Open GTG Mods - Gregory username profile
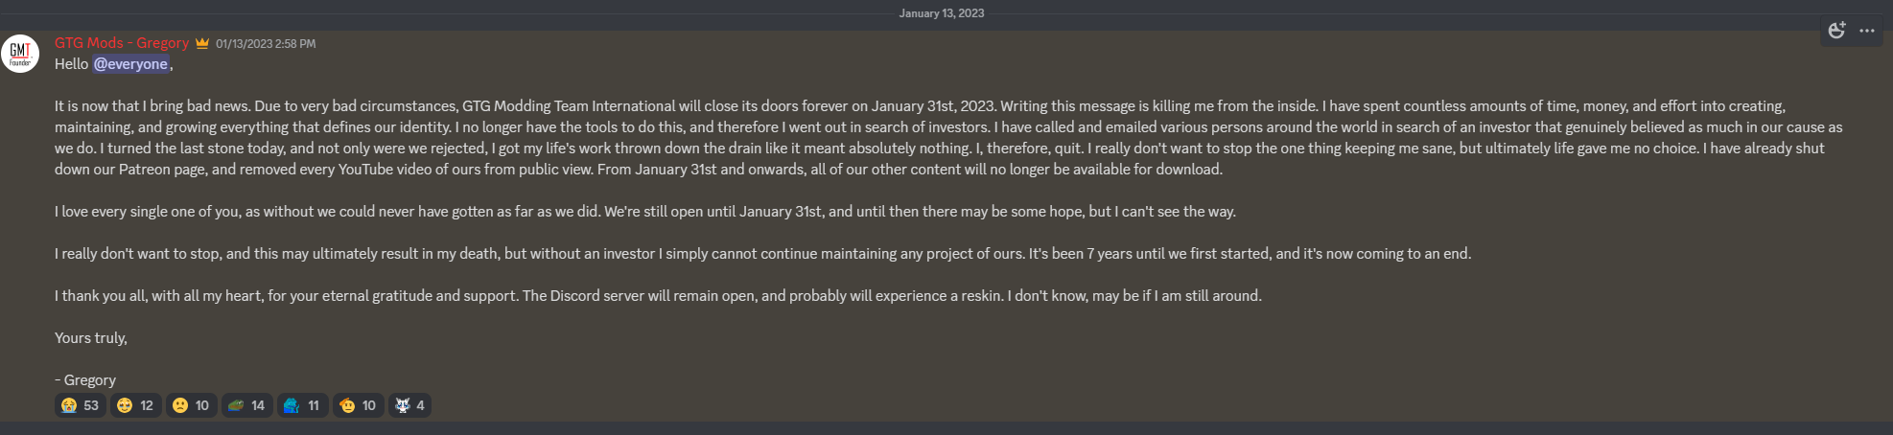The height and width of the screenshot is (435, 1893). click(122, 43)
